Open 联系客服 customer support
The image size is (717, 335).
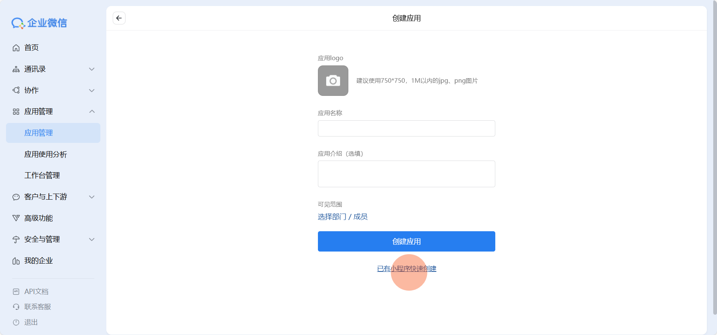tap(37, 307)
